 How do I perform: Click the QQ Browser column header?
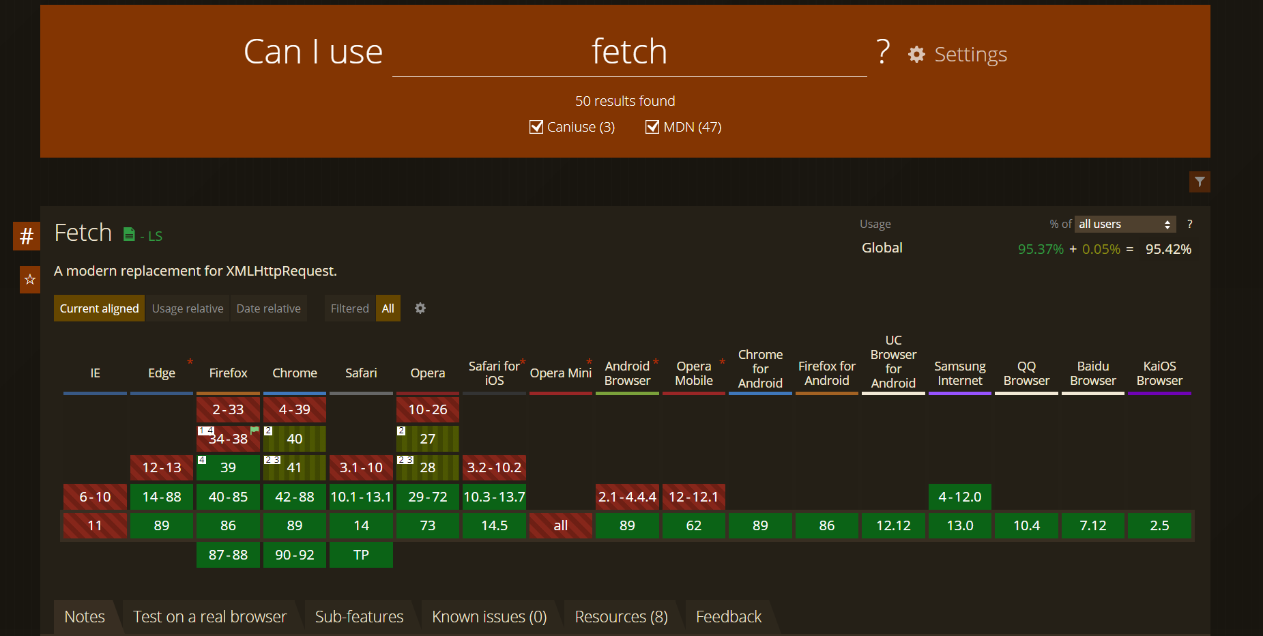1026,373
